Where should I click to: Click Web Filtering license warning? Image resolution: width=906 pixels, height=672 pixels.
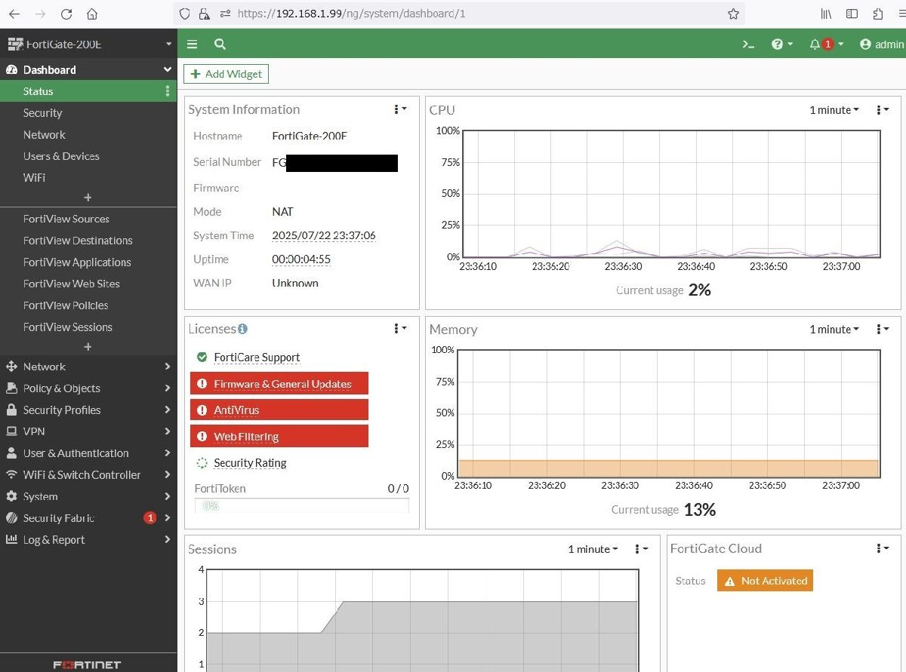click(x=279, y=436)
